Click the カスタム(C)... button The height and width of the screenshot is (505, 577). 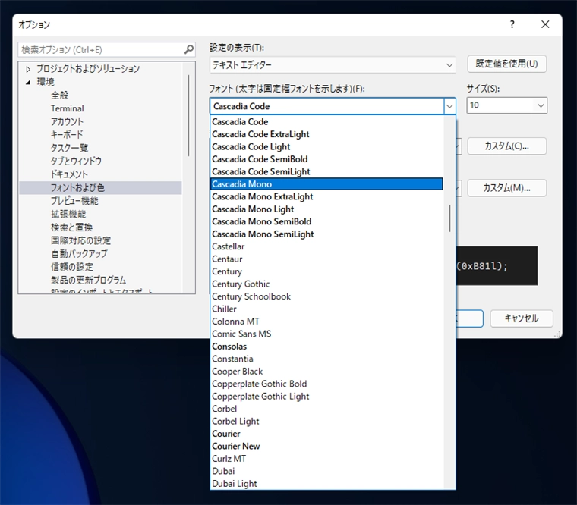coord(506,146)
